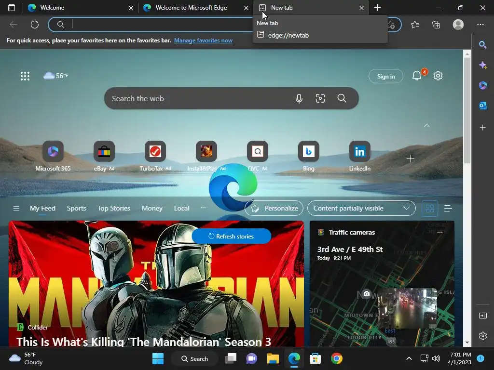Open the QVC quick link tile
The width and height of the screenshot is (494, 370).
pos(258,157)
